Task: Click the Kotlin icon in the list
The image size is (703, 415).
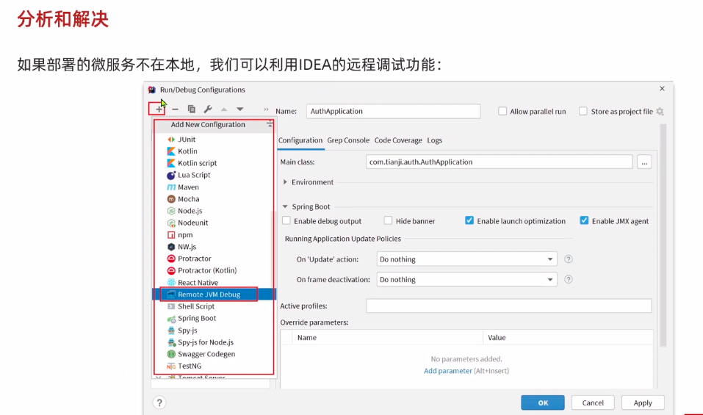Action: coord(171,151)
